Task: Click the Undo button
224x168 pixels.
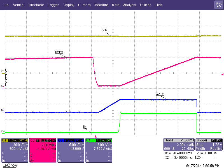Action: 219,4
